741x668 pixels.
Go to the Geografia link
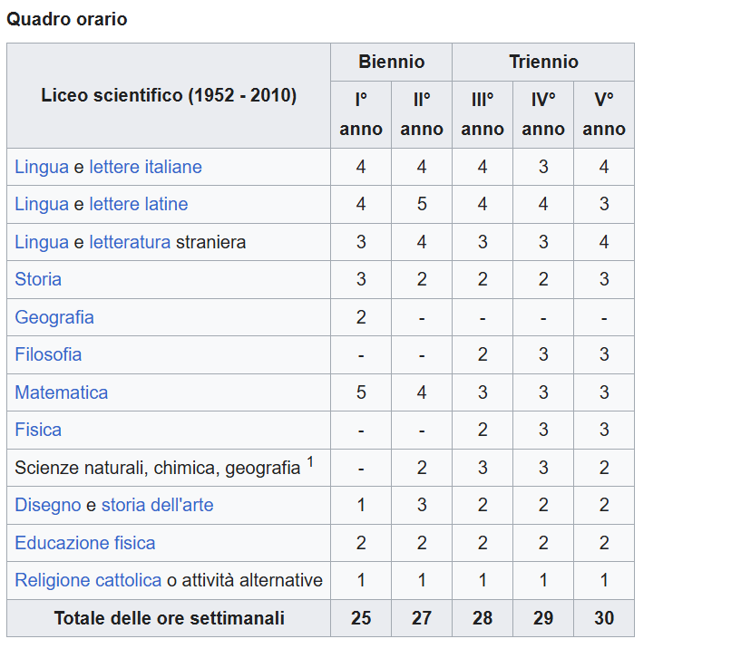click(54, 317)
